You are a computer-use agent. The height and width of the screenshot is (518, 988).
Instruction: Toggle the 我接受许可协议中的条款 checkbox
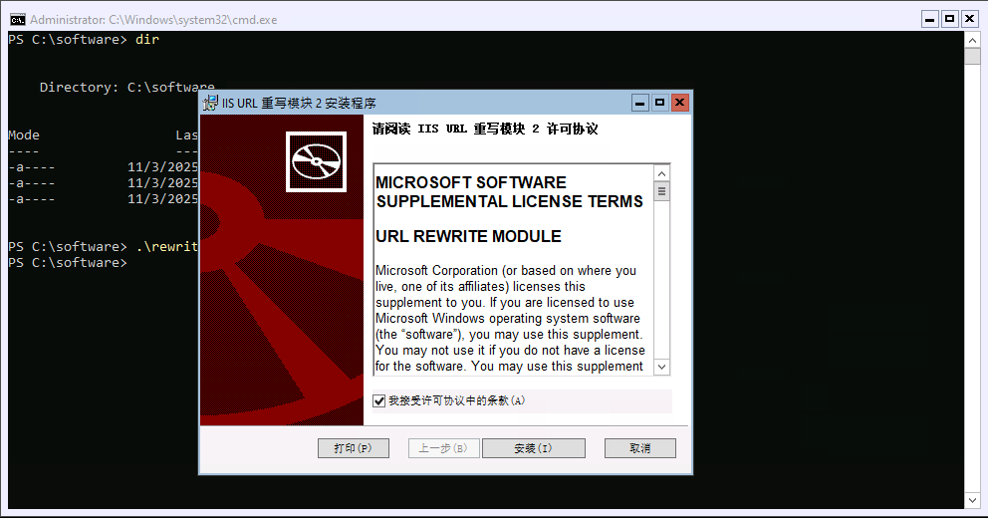[x=378, y=400]
